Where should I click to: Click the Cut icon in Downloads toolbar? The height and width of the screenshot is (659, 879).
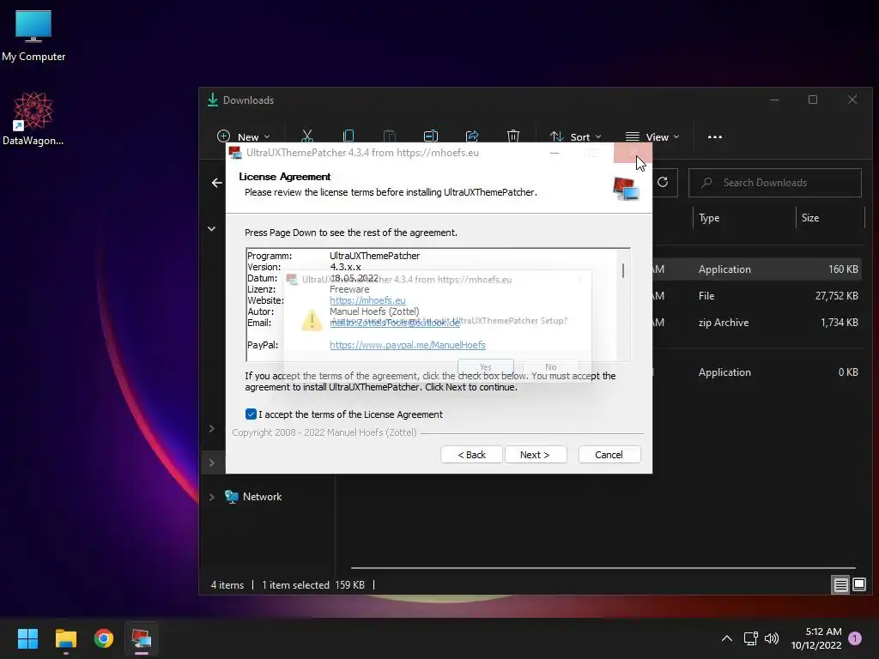(306, 136)
